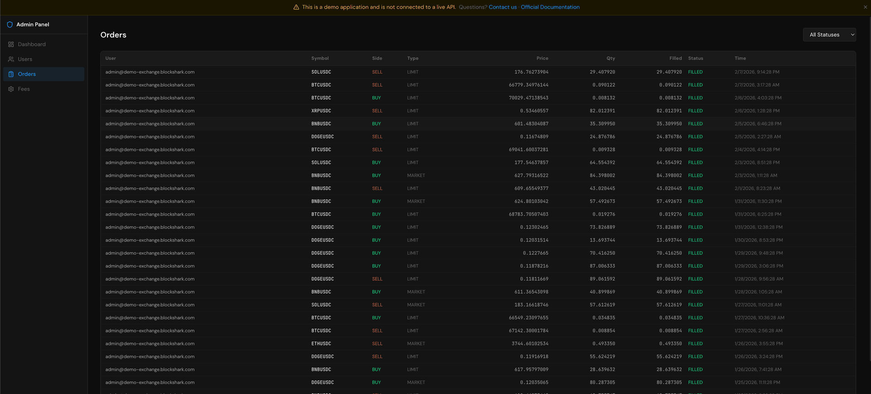The height and width of the screenshot is (394, 871).
Task: Open the All Statuses dropdown
Action: [x=829, y=35]
